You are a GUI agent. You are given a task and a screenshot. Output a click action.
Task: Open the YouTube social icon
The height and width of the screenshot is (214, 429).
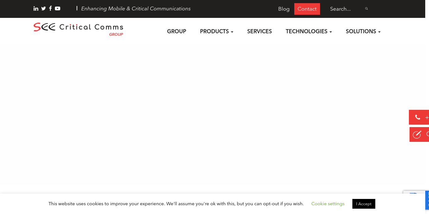pos(57,8)
